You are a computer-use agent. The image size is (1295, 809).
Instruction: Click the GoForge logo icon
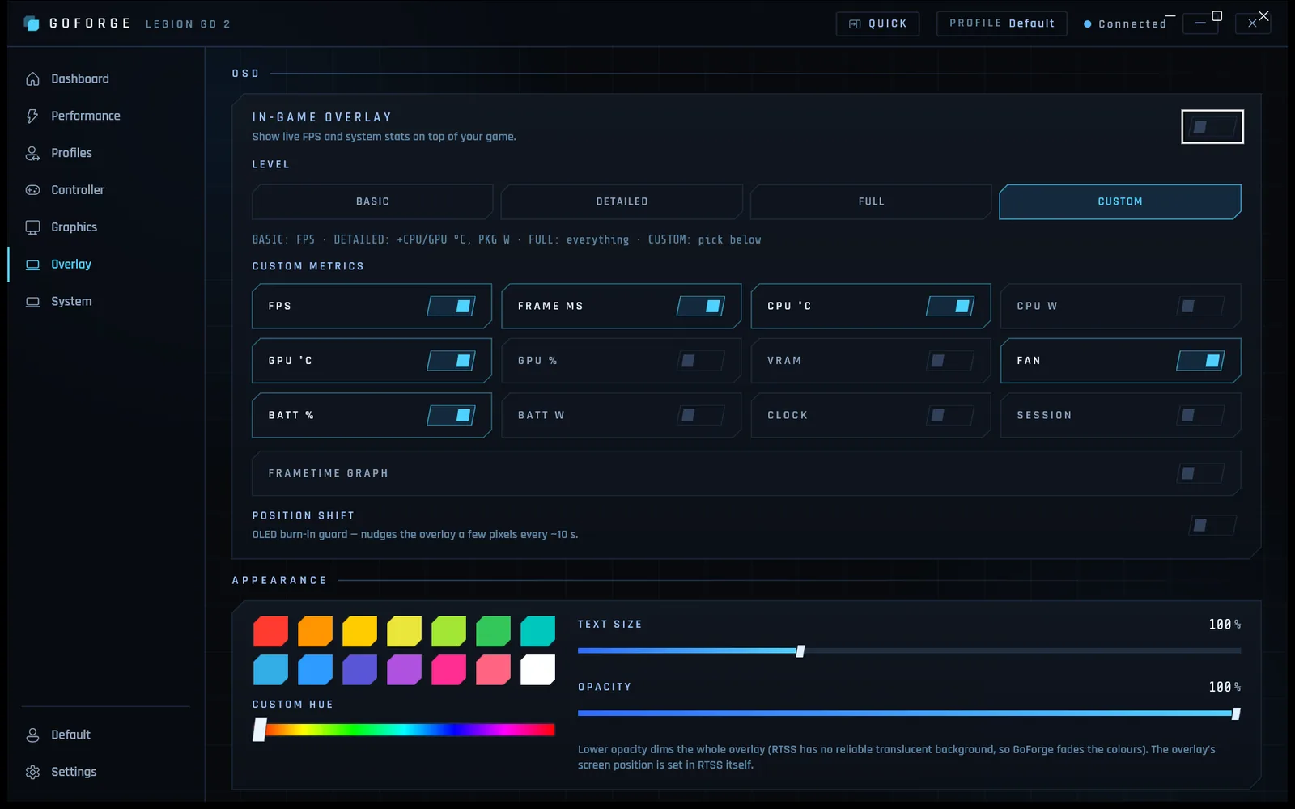[x=32, y=23]
